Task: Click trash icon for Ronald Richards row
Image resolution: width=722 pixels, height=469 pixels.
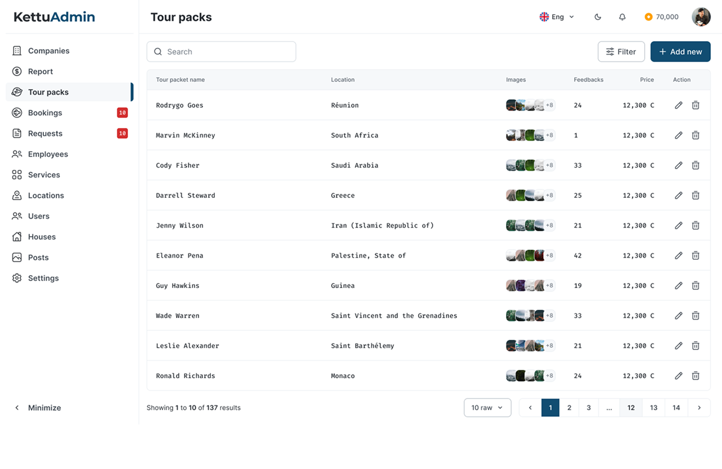Action: 695,376
